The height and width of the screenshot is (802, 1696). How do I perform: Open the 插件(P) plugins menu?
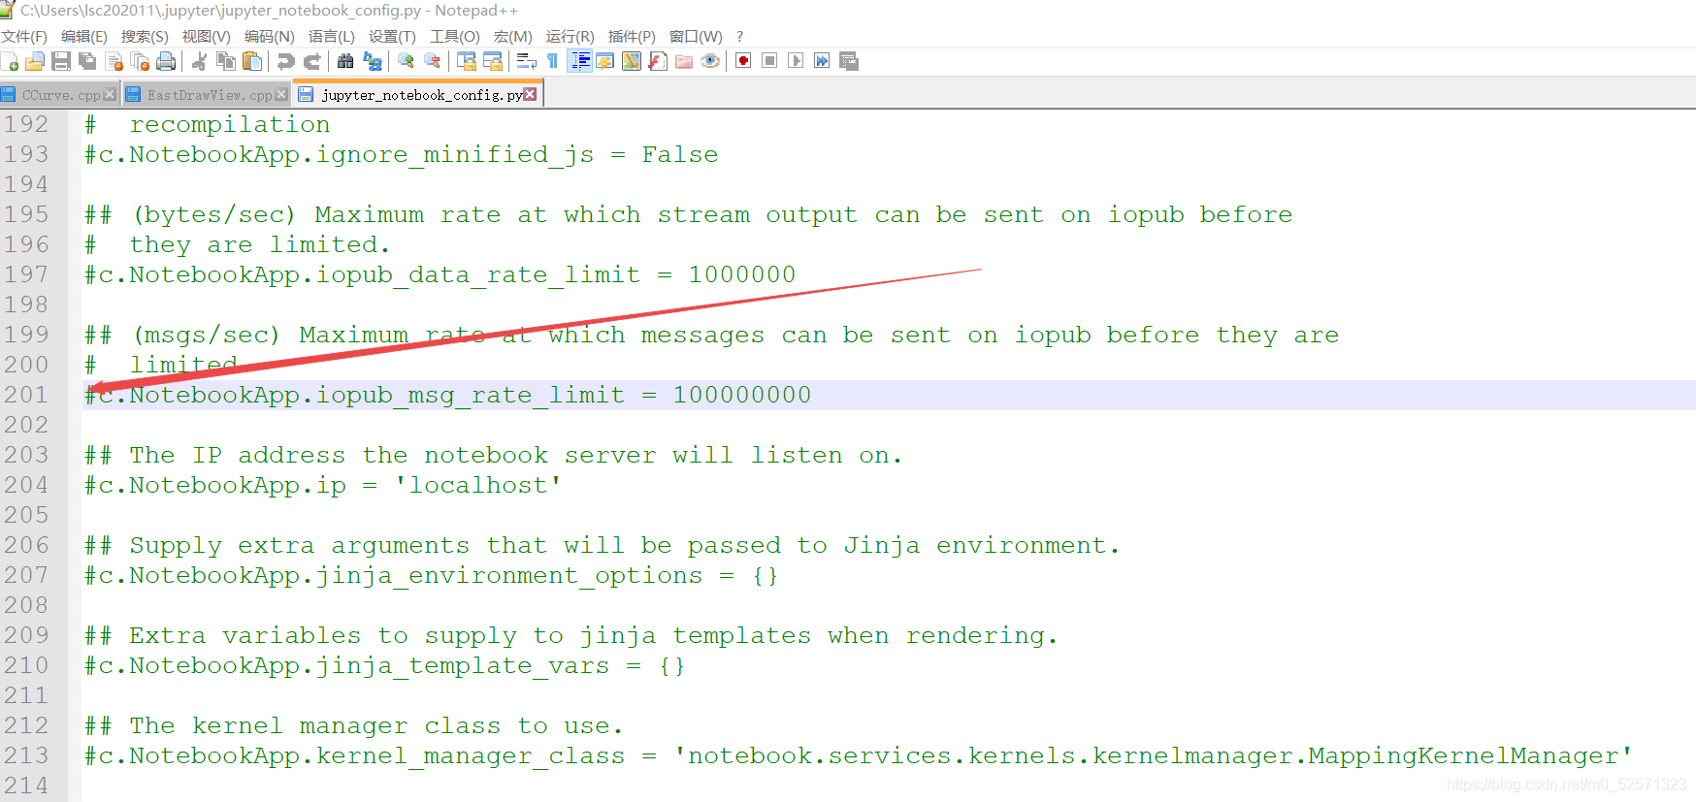pos(632,36)
